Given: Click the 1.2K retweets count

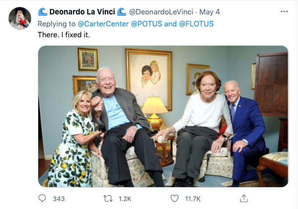Looking at the screenshot, I should tap(125, 199).
